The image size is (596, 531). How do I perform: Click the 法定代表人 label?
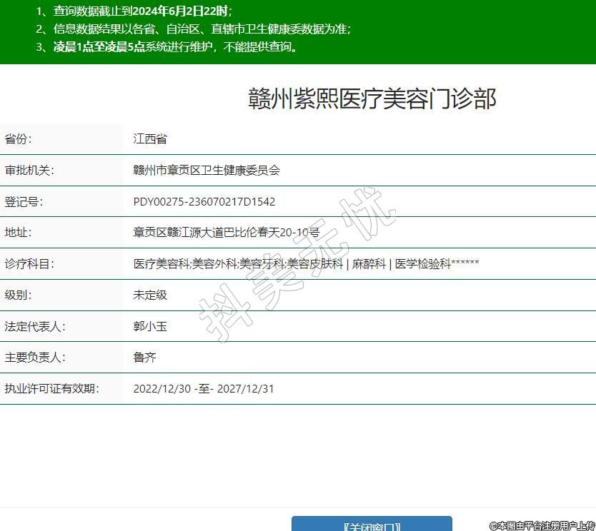click(x=34, y=326)
